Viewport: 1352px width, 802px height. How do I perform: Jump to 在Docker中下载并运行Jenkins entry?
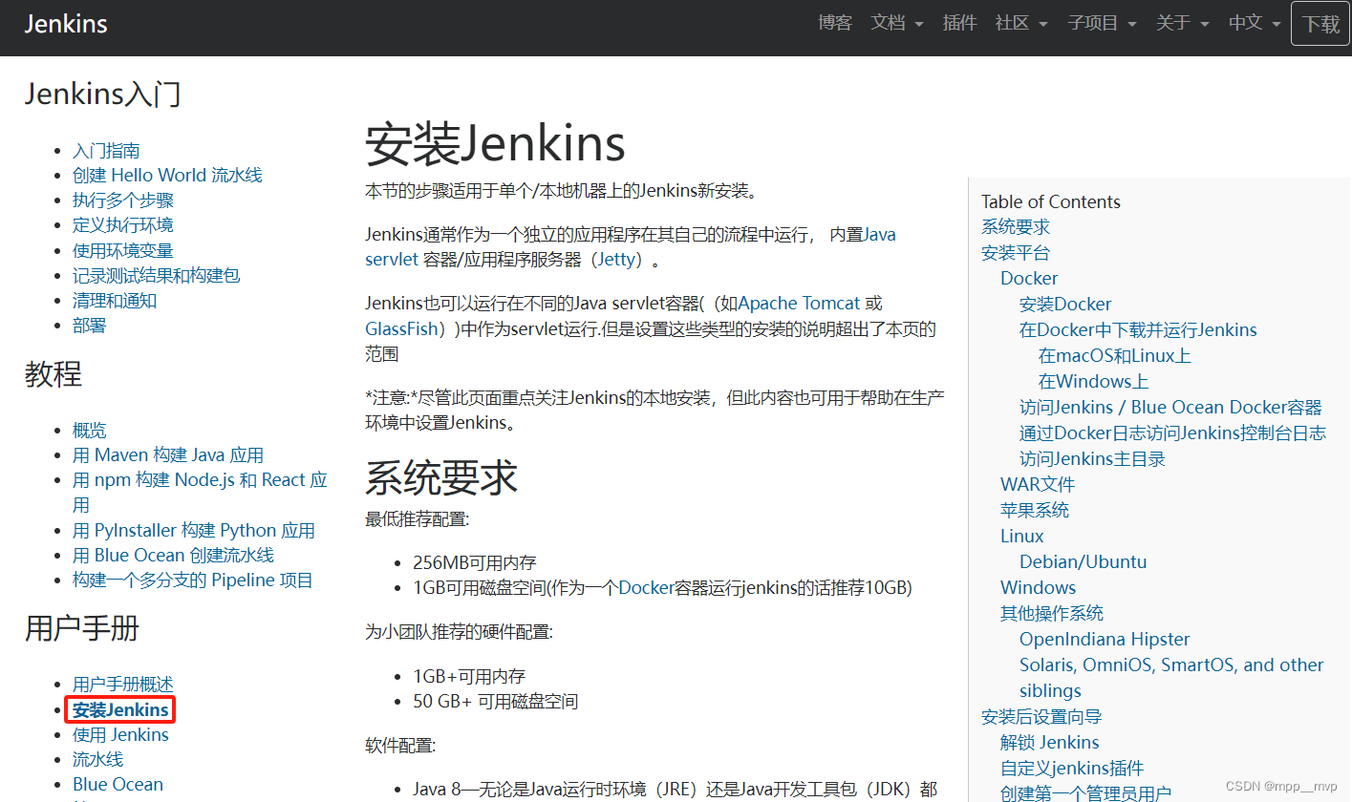point(1138,329)
